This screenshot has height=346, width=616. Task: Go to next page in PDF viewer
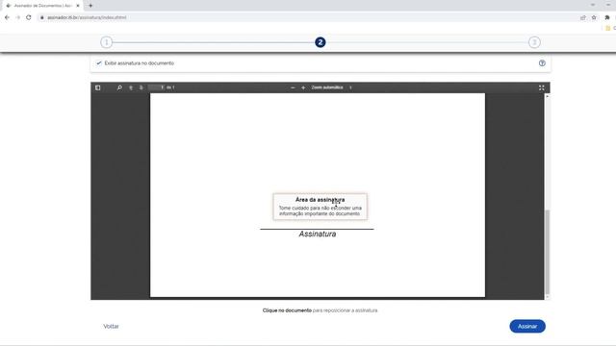pos(141,87)
